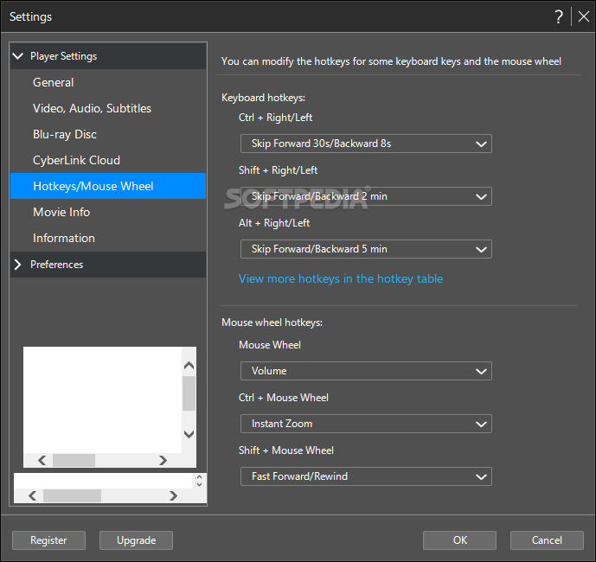
Task: Click the Upgrade button
Action: click(x=136, y=540)
